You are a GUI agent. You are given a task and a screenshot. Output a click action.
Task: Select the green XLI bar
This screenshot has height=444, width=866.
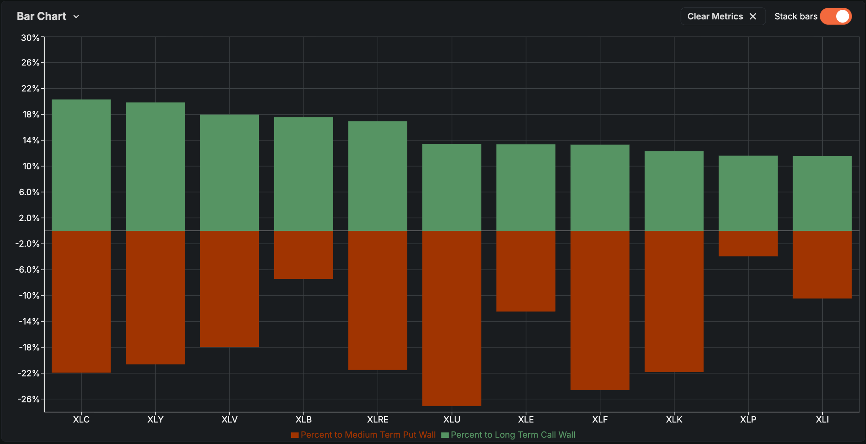(x=822, y=193)
